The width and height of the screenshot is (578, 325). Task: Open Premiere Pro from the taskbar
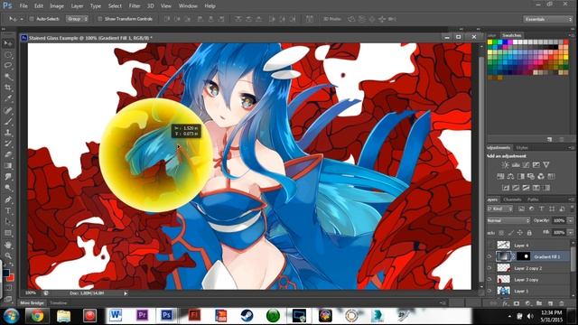click(x=142, y=315)
